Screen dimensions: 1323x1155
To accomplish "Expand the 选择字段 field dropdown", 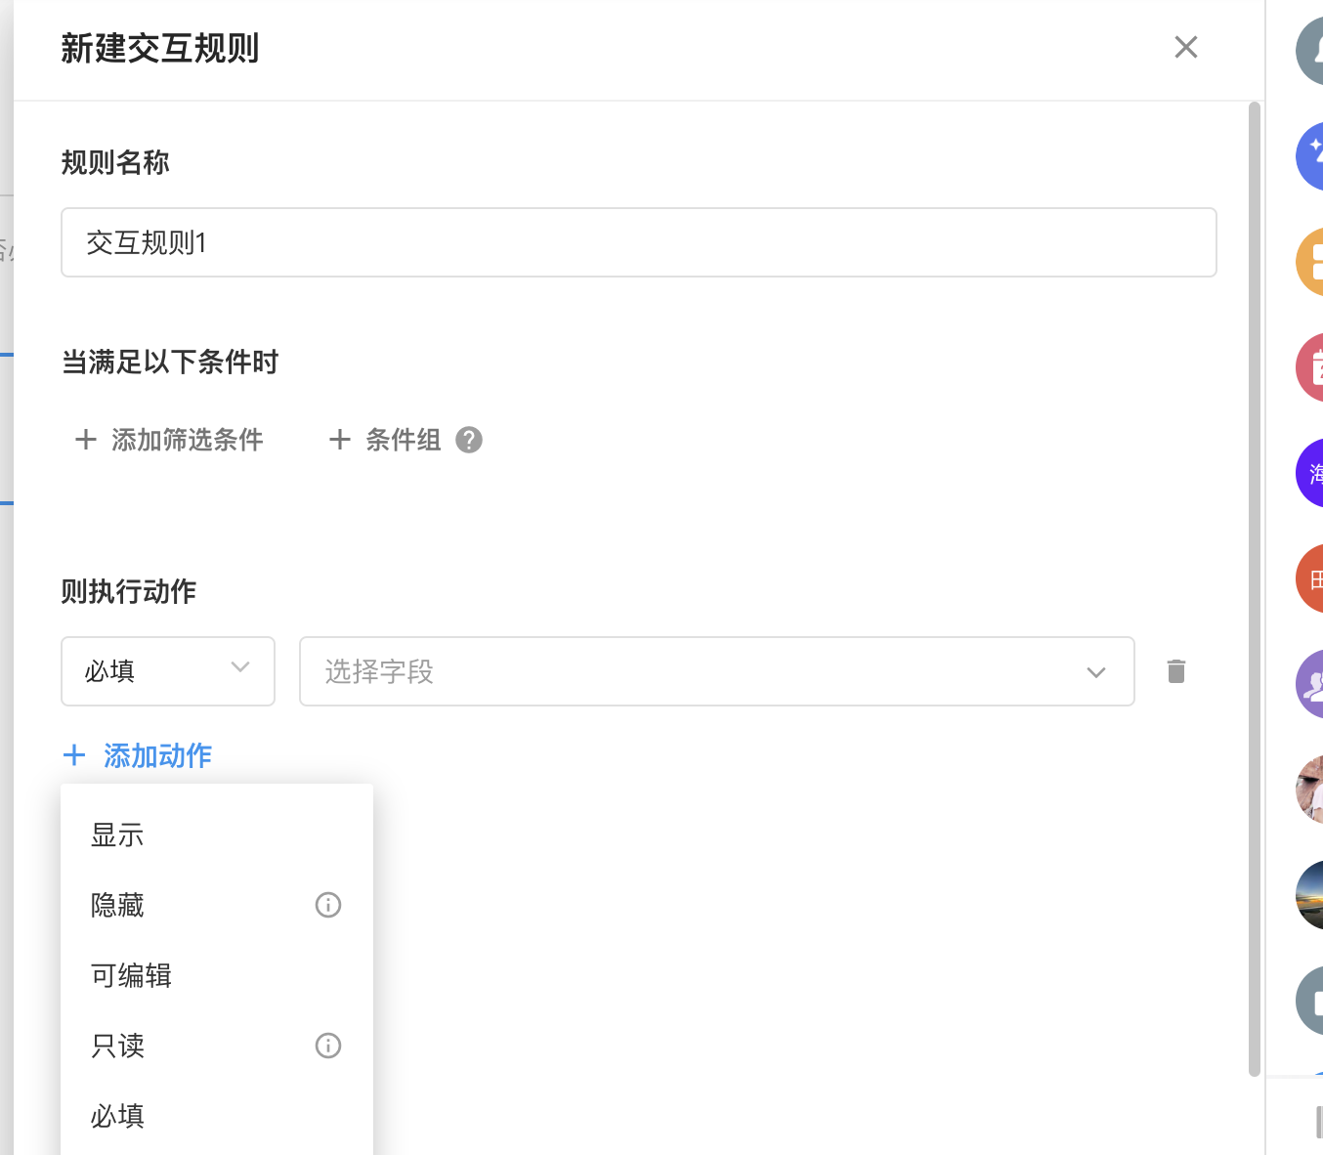I will tap(716, 671).
